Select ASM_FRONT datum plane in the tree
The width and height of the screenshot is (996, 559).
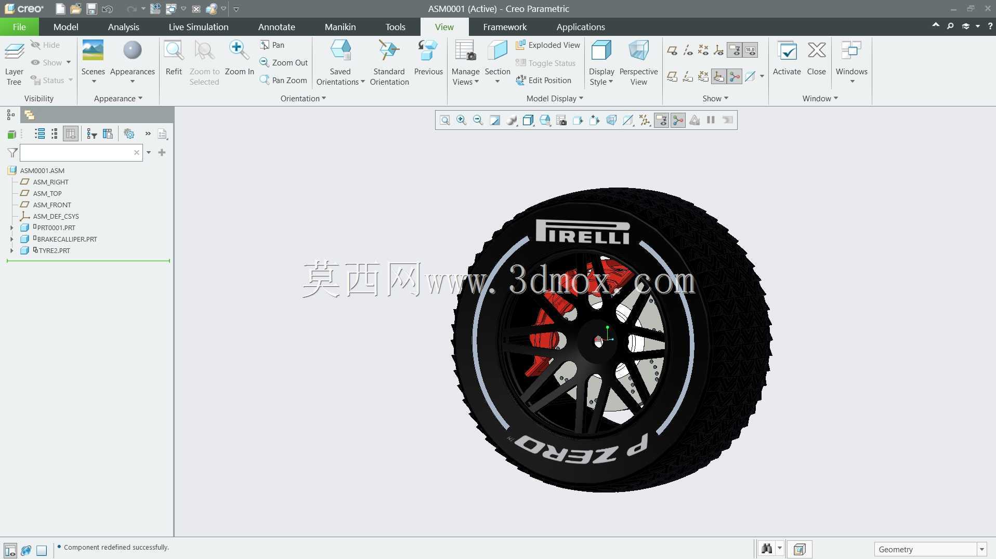(52, 205)
